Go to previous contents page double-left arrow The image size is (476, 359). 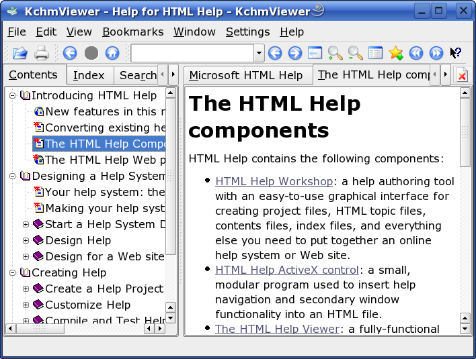(416, 53)
